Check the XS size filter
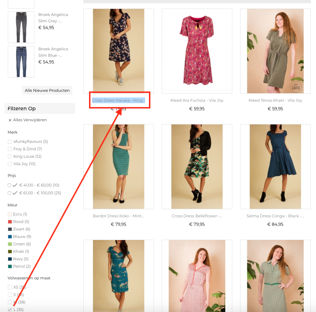Screen dimensions: 316x312 (x=10, y=287)
